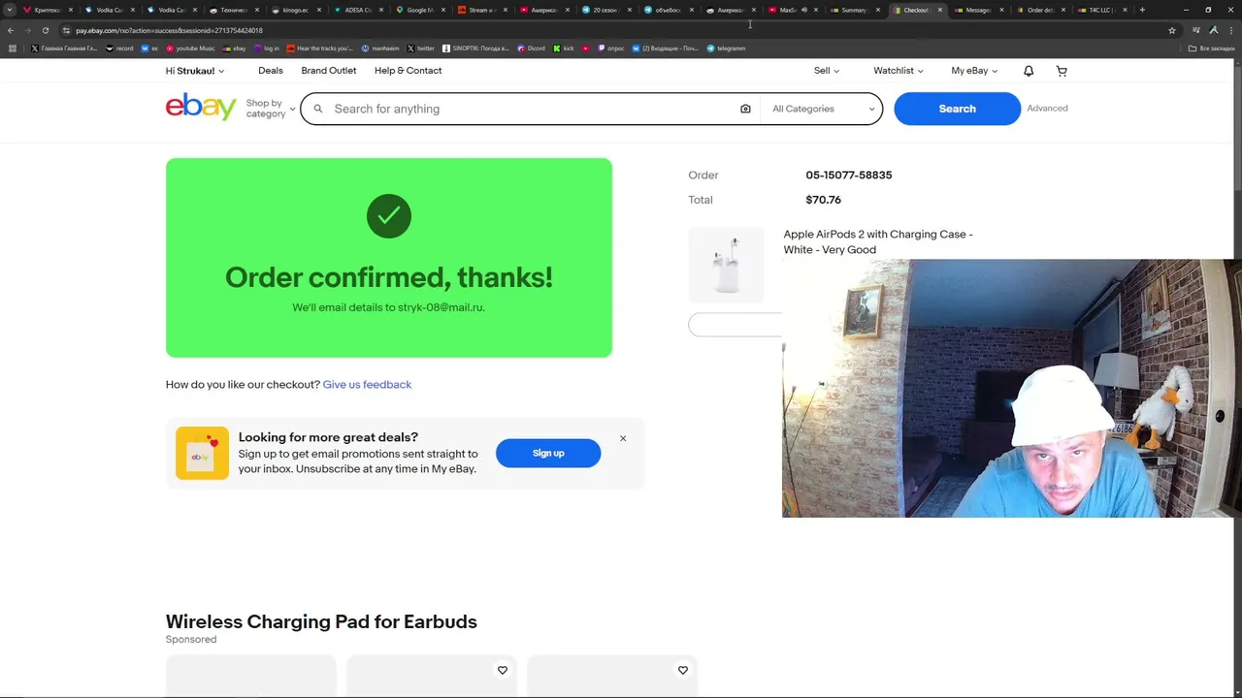This screenshot has height=698, width=1242.
Task: Reload the current page
Action: point(45,30)
